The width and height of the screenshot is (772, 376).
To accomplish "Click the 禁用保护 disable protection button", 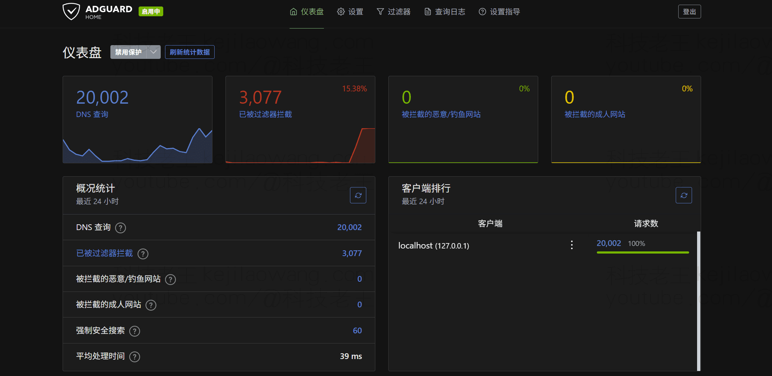I will point(128,52).
